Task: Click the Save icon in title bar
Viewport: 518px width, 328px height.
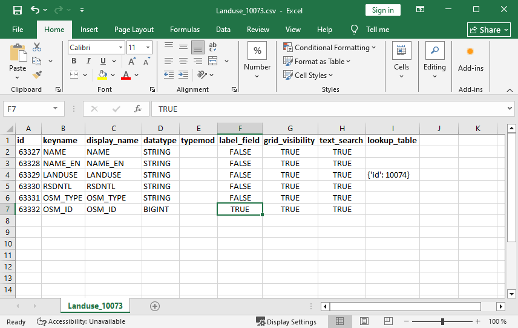Action: [17, 10]
